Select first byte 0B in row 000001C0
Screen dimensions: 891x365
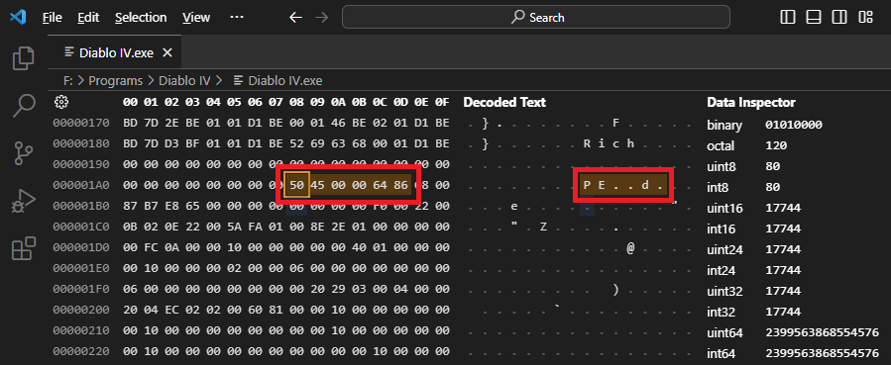[x=130, y=227]
